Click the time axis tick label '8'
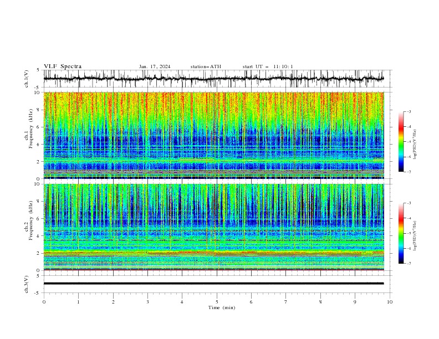Viewport: 439px width, 339px height. coord(320,302)
